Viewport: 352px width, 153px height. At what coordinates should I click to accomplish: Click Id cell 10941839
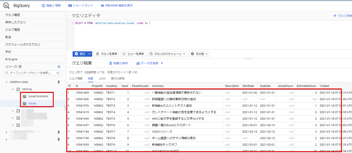tap(82, 145)
